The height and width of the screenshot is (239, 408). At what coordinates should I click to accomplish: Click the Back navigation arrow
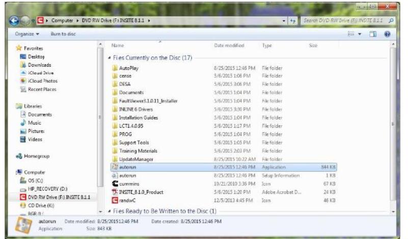click(14, 20)
